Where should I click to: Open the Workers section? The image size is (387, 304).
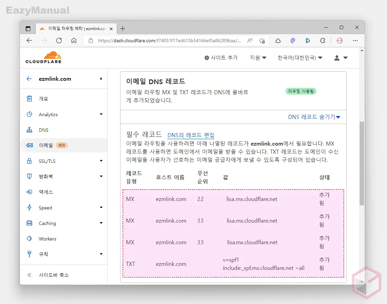(x=48, y=238)
